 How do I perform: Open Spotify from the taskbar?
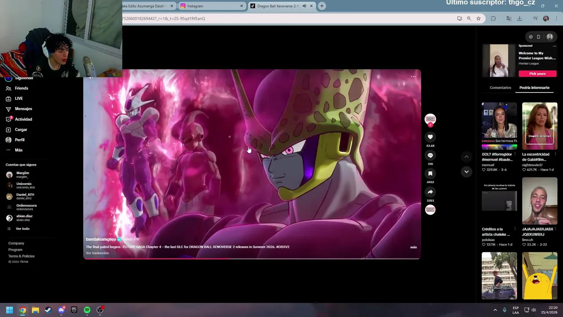click(x=87, y=310)
